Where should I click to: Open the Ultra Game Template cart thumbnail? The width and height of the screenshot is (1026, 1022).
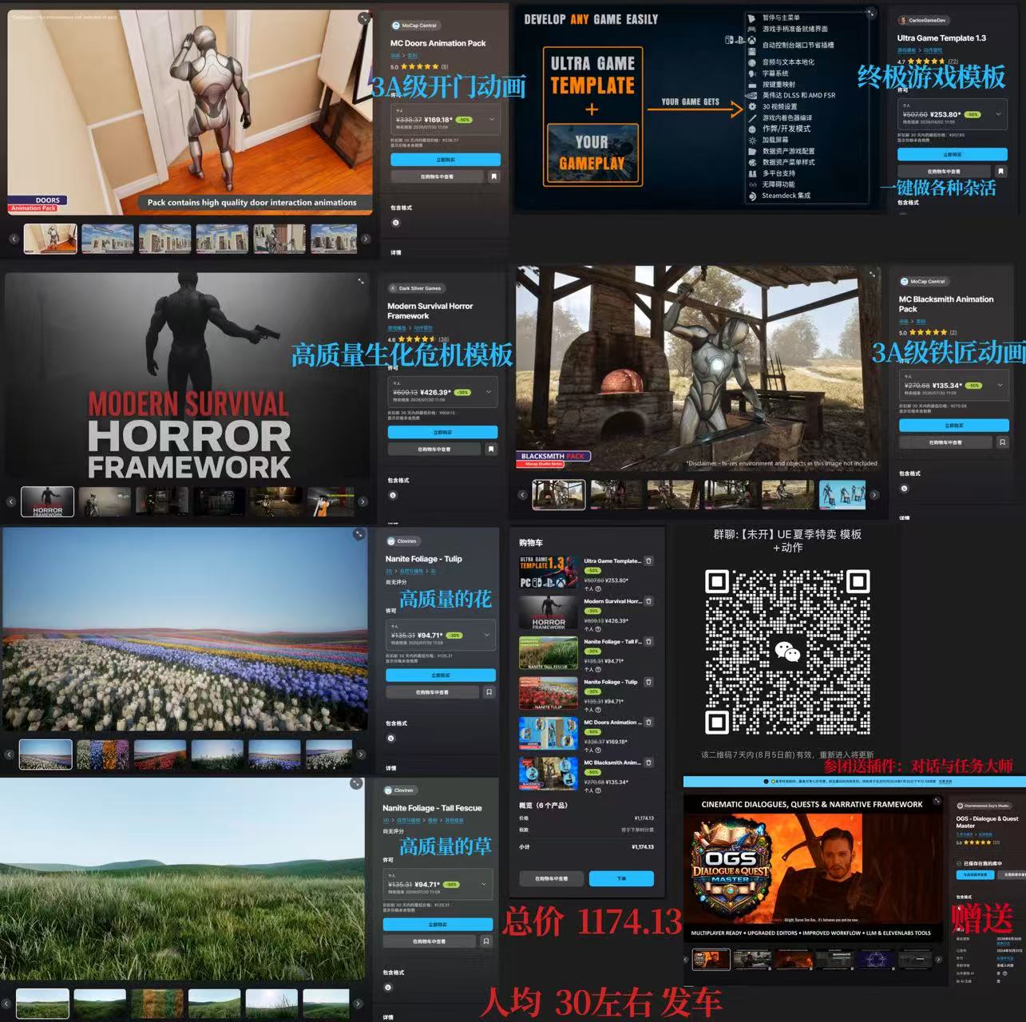[x=549, y=572]
